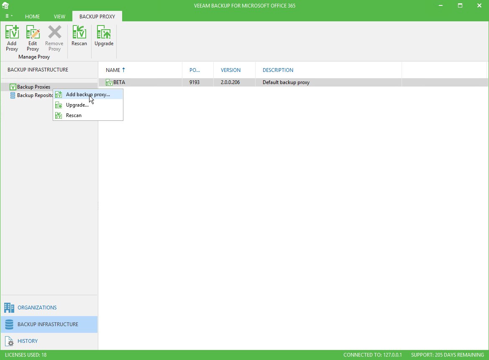Maximize the Veeam window
The height and width of the screenshot is (360, 489).
460,5
